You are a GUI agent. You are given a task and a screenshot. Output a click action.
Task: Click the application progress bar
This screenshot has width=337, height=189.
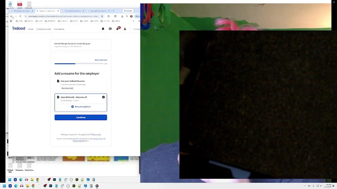[x=79, y=64]
